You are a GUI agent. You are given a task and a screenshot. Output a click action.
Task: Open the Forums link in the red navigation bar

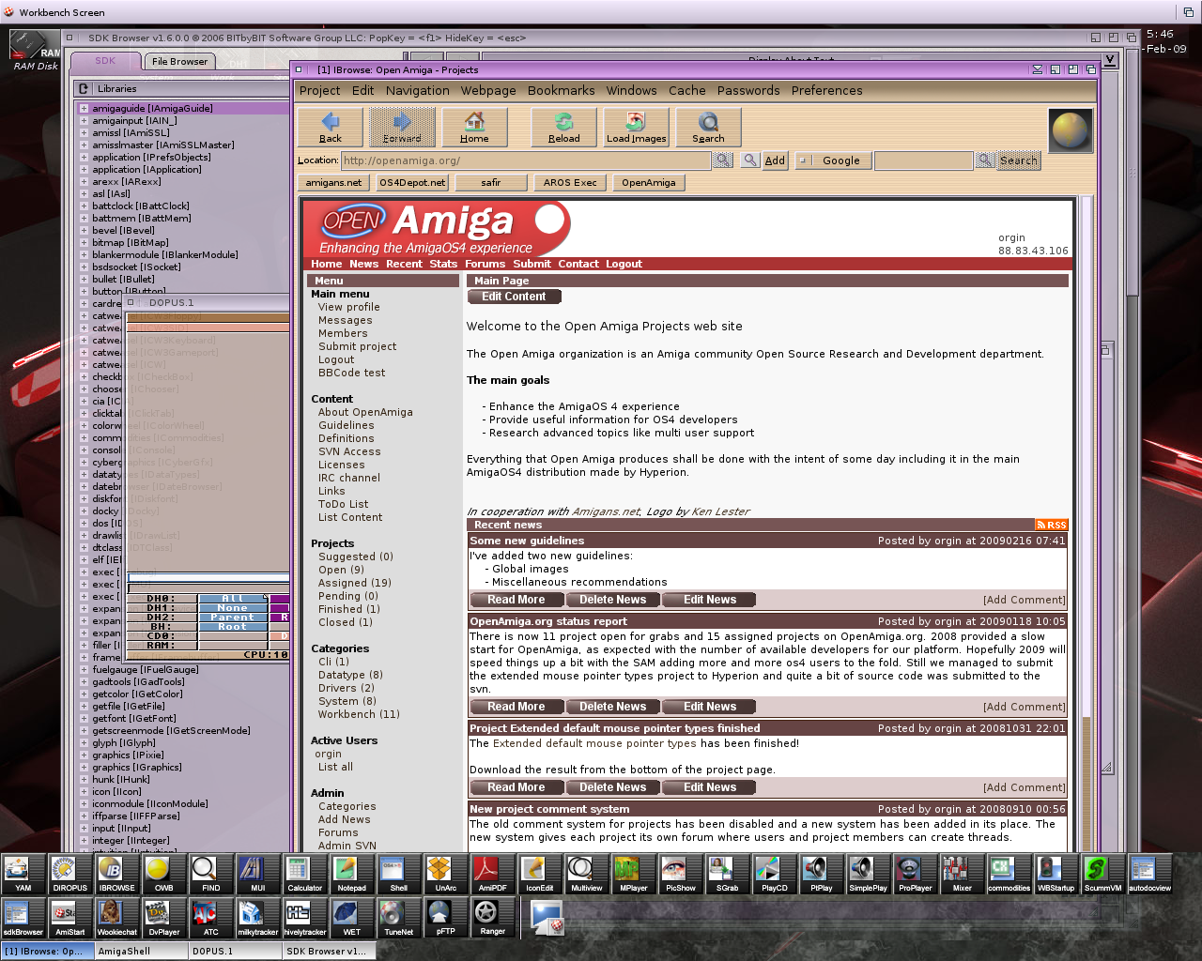coord(485,265)
